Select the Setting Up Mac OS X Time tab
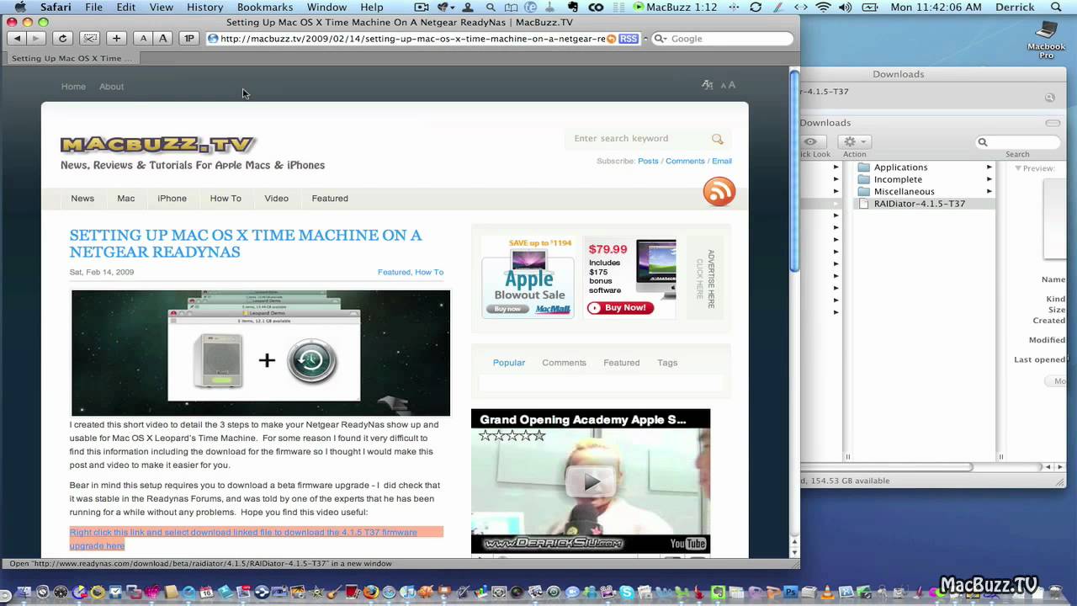This screenshot has width=1077, height=606. click(72, 58)
